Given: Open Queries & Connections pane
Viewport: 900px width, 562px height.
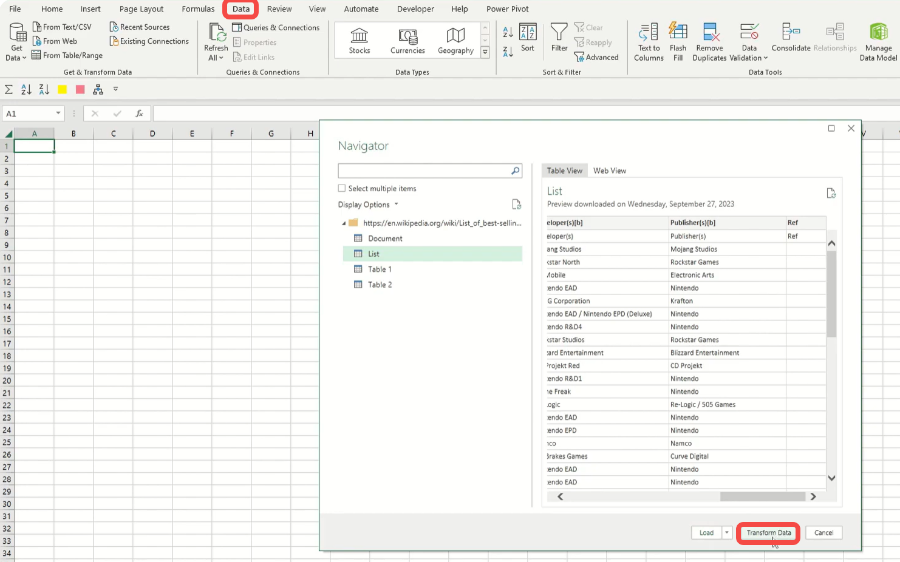Looking at the screenshot, I should click(276, 27).
